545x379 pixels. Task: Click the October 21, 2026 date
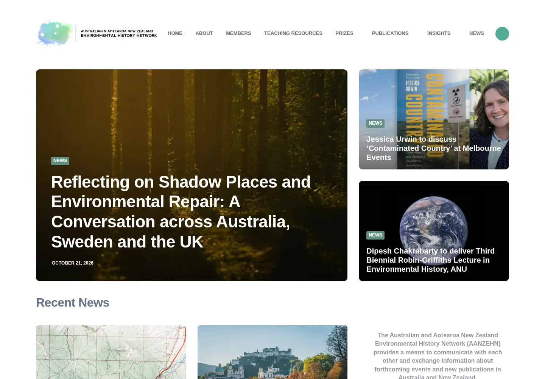click(x=73, y=263)
